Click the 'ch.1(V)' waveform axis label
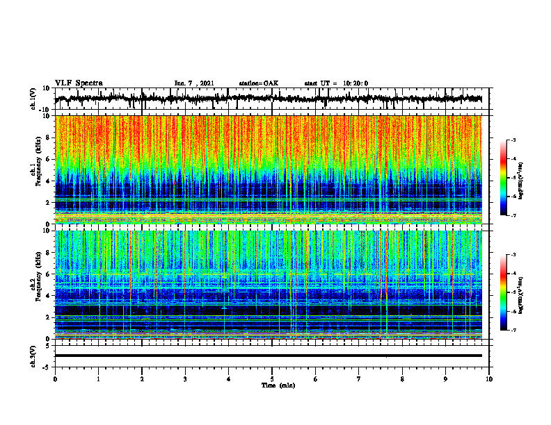Image resolution: width=551 pixels, height=425 pixels. (33, 99)
